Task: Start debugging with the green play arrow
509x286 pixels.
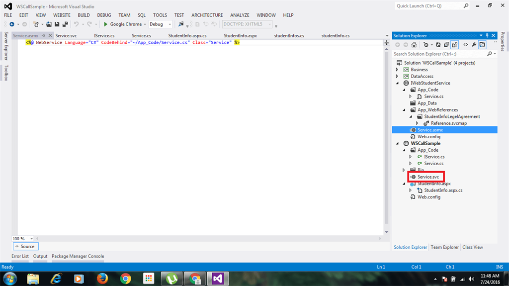Action: tap(105, 24)
